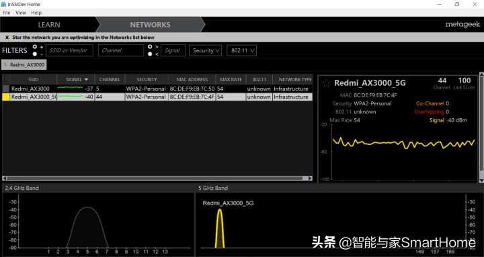Click the 2.4 GHz Band panel title
Image resolution: width=484 pixels, height=257 pixels.
pyautogui.click(x=22, y=188)
